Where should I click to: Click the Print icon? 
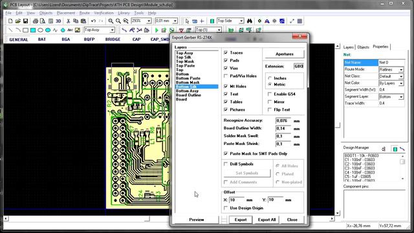click(x=36, y=21)
